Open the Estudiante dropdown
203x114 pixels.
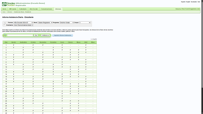click(23, 25)
